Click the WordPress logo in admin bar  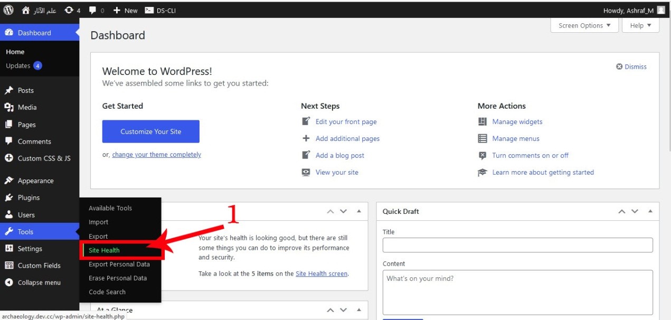tap(8, 10)
